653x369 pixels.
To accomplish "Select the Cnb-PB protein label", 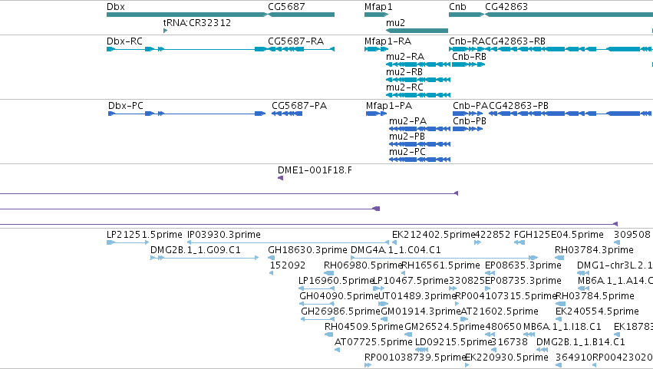I will pos(470,121).
